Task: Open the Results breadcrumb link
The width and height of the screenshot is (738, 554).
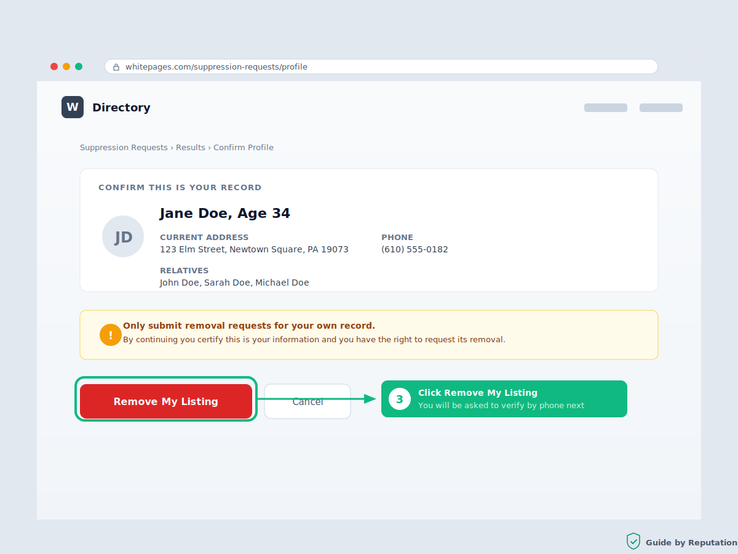Action: (x=191, y=148)
